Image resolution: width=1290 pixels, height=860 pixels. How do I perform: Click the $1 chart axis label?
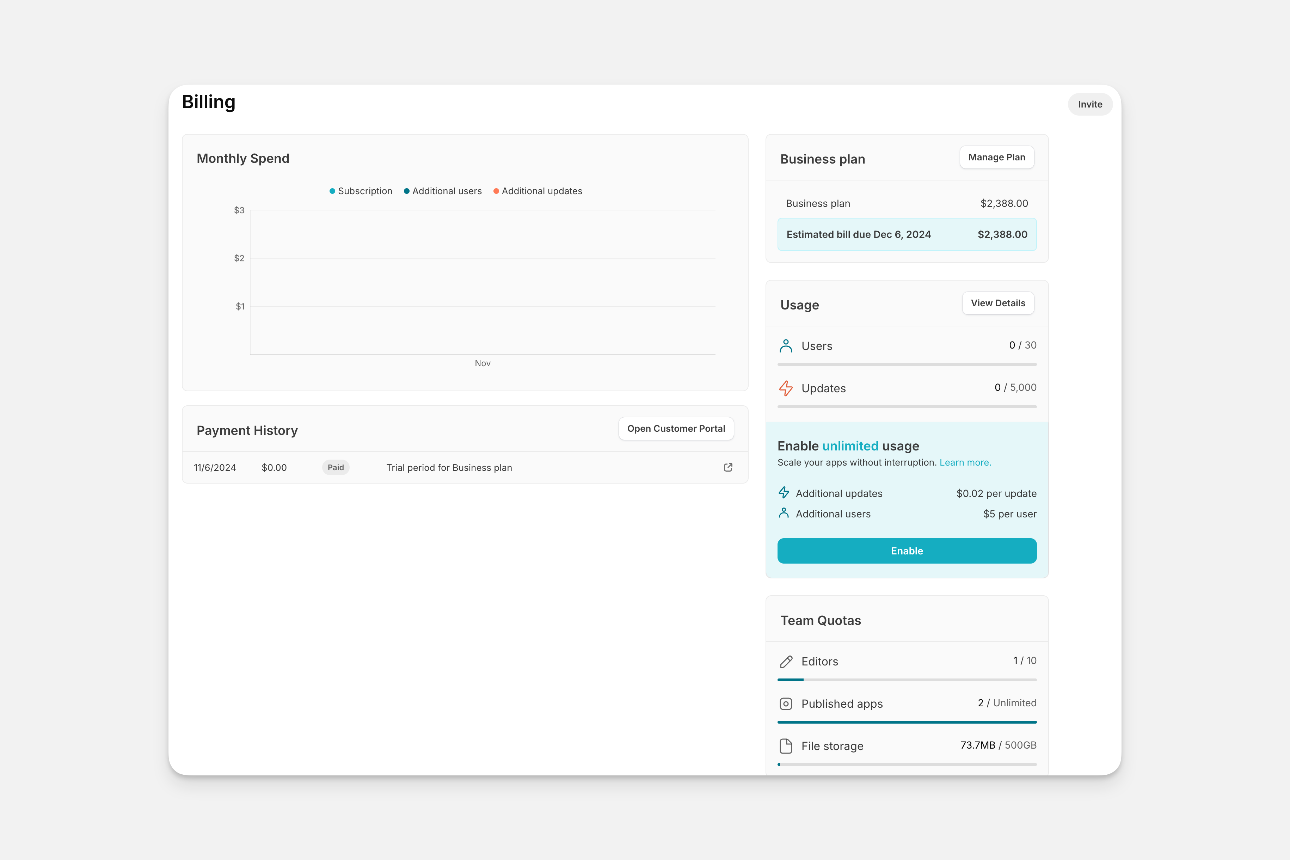pyautogui.click(x=240, y=306)
